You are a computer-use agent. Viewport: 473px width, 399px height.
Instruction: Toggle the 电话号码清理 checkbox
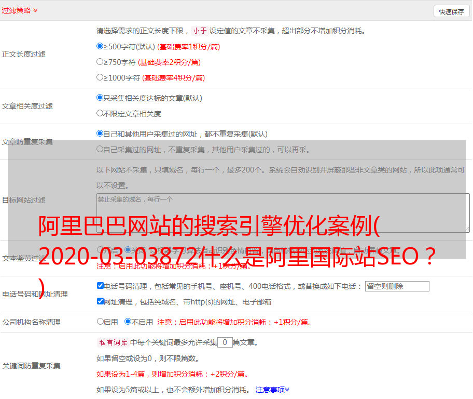point(100,286)
